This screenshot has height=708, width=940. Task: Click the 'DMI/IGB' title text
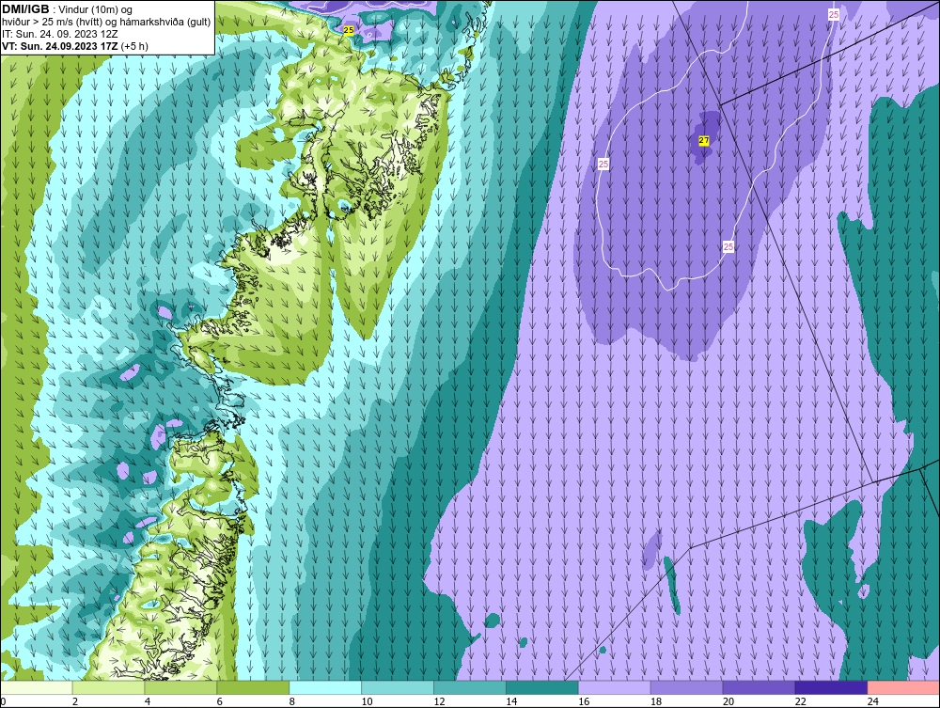click(x=25, y=9)
